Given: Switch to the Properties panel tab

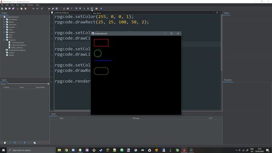Looking at the screenshot, I should click(228, 80).
